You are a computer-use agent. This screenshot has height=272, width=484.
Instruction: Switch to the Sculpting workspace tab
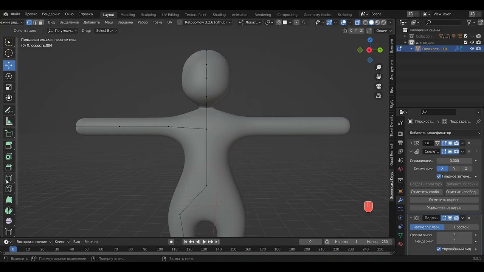148,14
